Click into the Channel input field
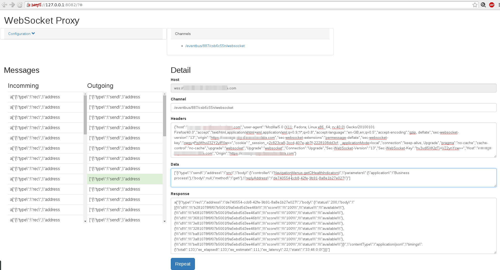Image resolution: width=500 pixels, height=270 pixels. click(x=333, y=108)
